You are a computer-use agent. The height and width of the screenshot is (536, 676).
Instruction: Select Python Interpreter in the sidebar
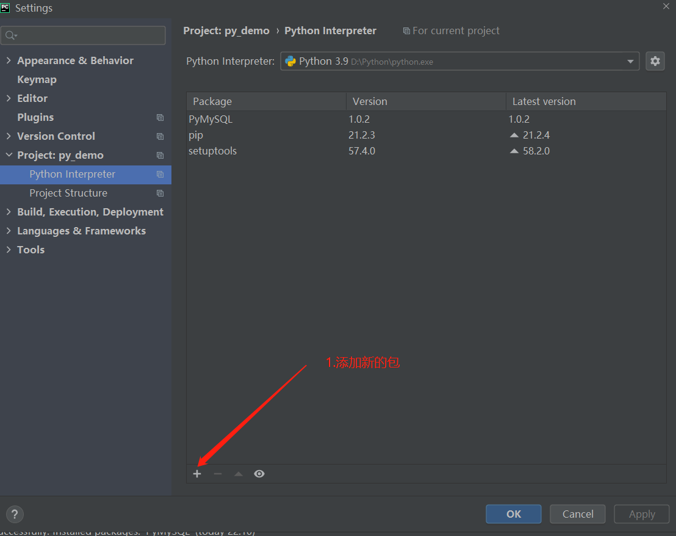pyautogui.click(x=85, y=174)
